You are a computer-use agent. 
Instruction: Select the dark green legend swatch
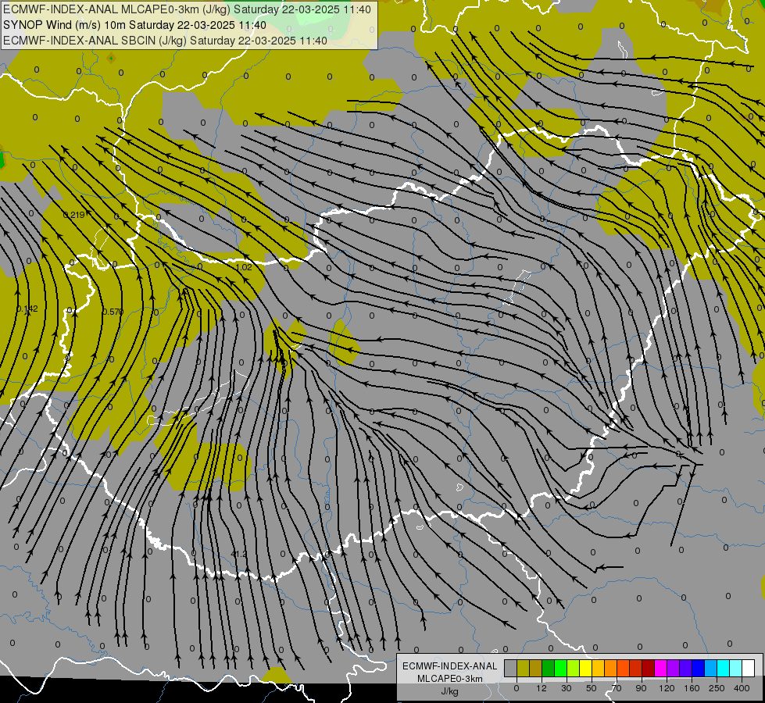(549, 669)
